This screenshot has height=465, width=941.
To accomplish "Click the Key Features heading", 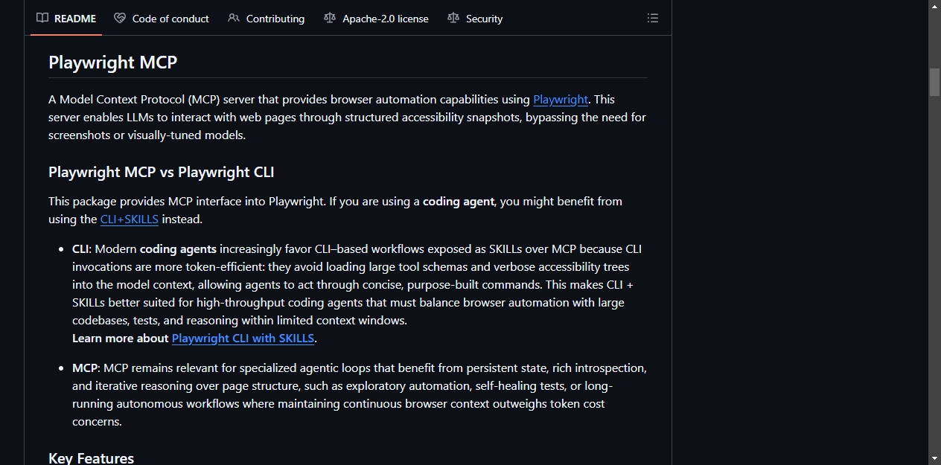I will (x=92, y=458).
